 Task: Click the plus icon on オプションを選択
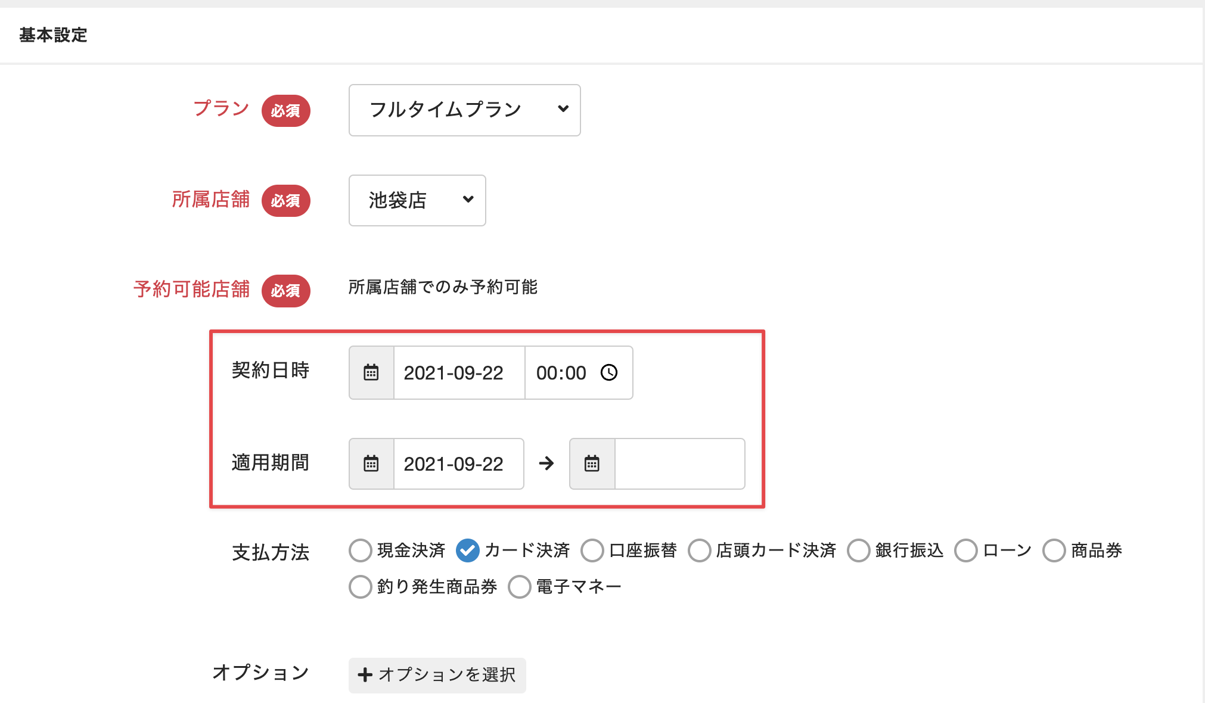(x=365, y=675)
